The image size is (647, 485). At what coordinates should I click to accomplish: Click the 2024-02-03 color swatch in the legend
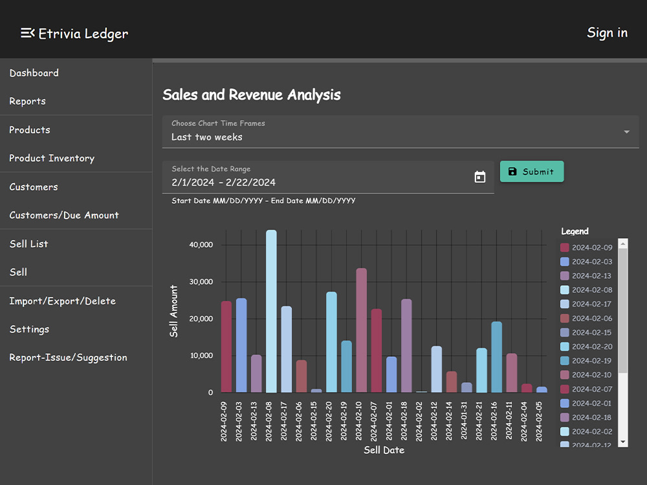tap(565, 261)
